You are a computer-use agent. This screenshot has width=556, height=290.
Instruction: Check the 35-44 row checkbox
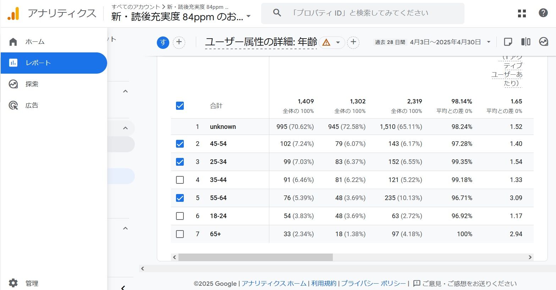tap(180, 180)
